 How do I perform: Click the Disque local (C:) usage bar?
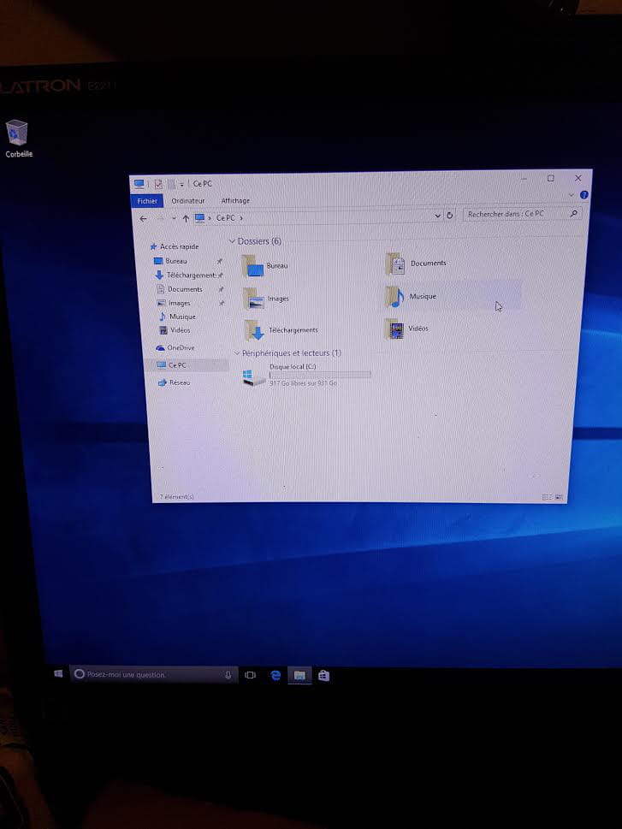[x=320, y=375]
